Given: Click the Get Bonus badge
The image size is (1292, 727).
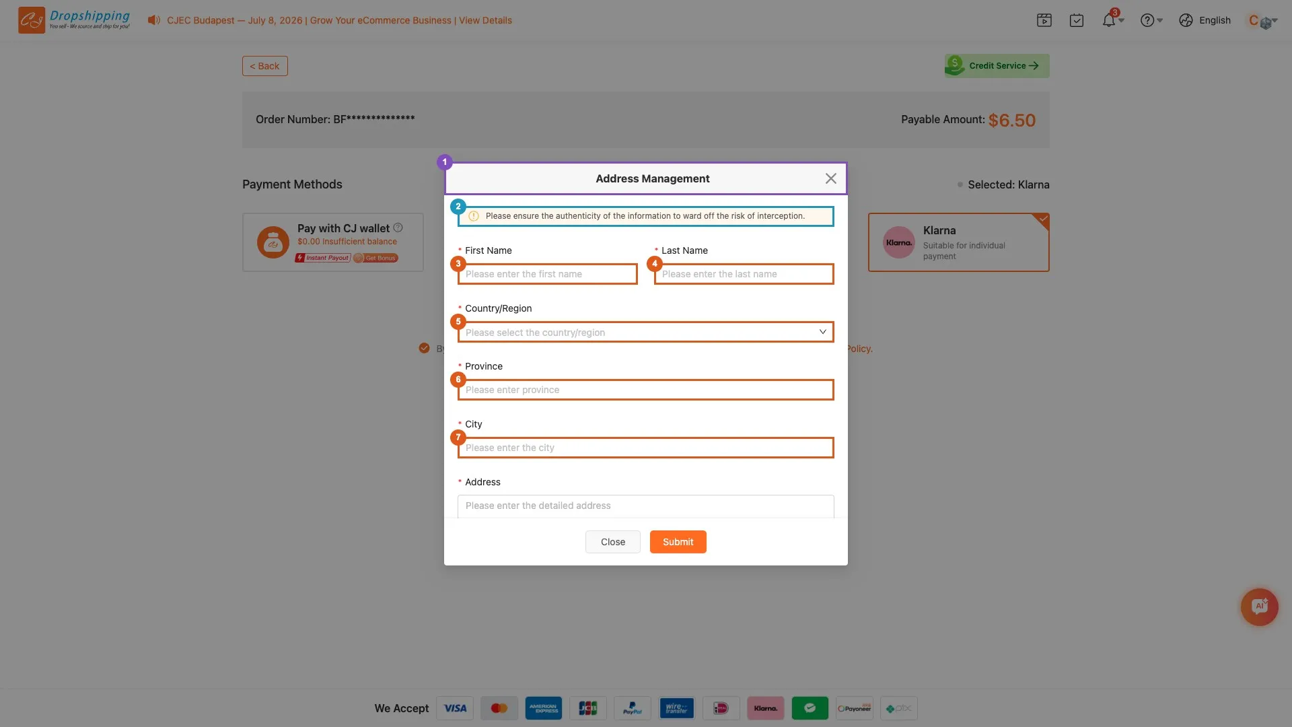Looking at the screenshot, I should point(376,258).
